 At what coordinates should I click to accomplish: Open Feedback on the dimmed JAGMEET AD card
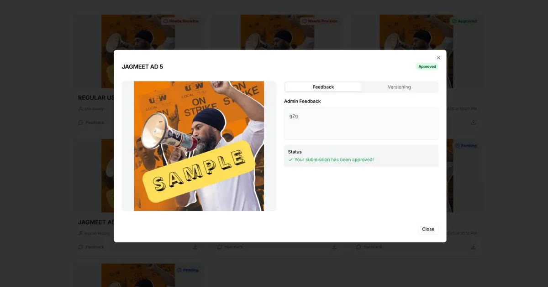[x=91, y=247]
